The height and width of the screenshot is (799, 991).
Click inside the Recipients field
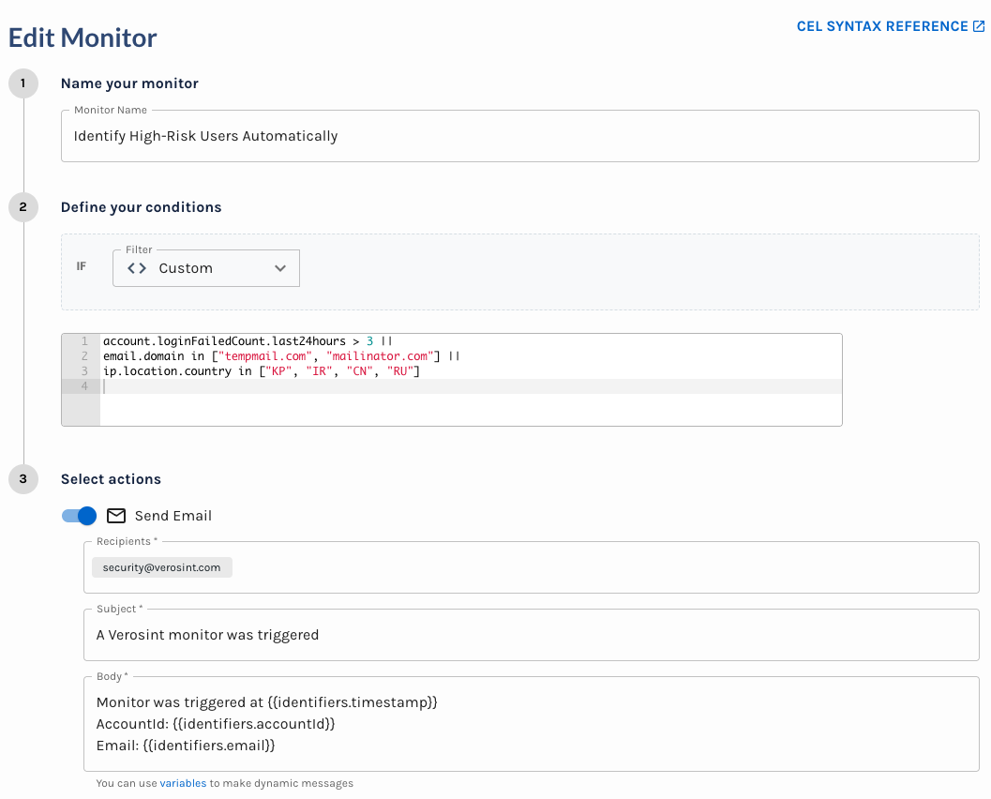coord(531,567)
